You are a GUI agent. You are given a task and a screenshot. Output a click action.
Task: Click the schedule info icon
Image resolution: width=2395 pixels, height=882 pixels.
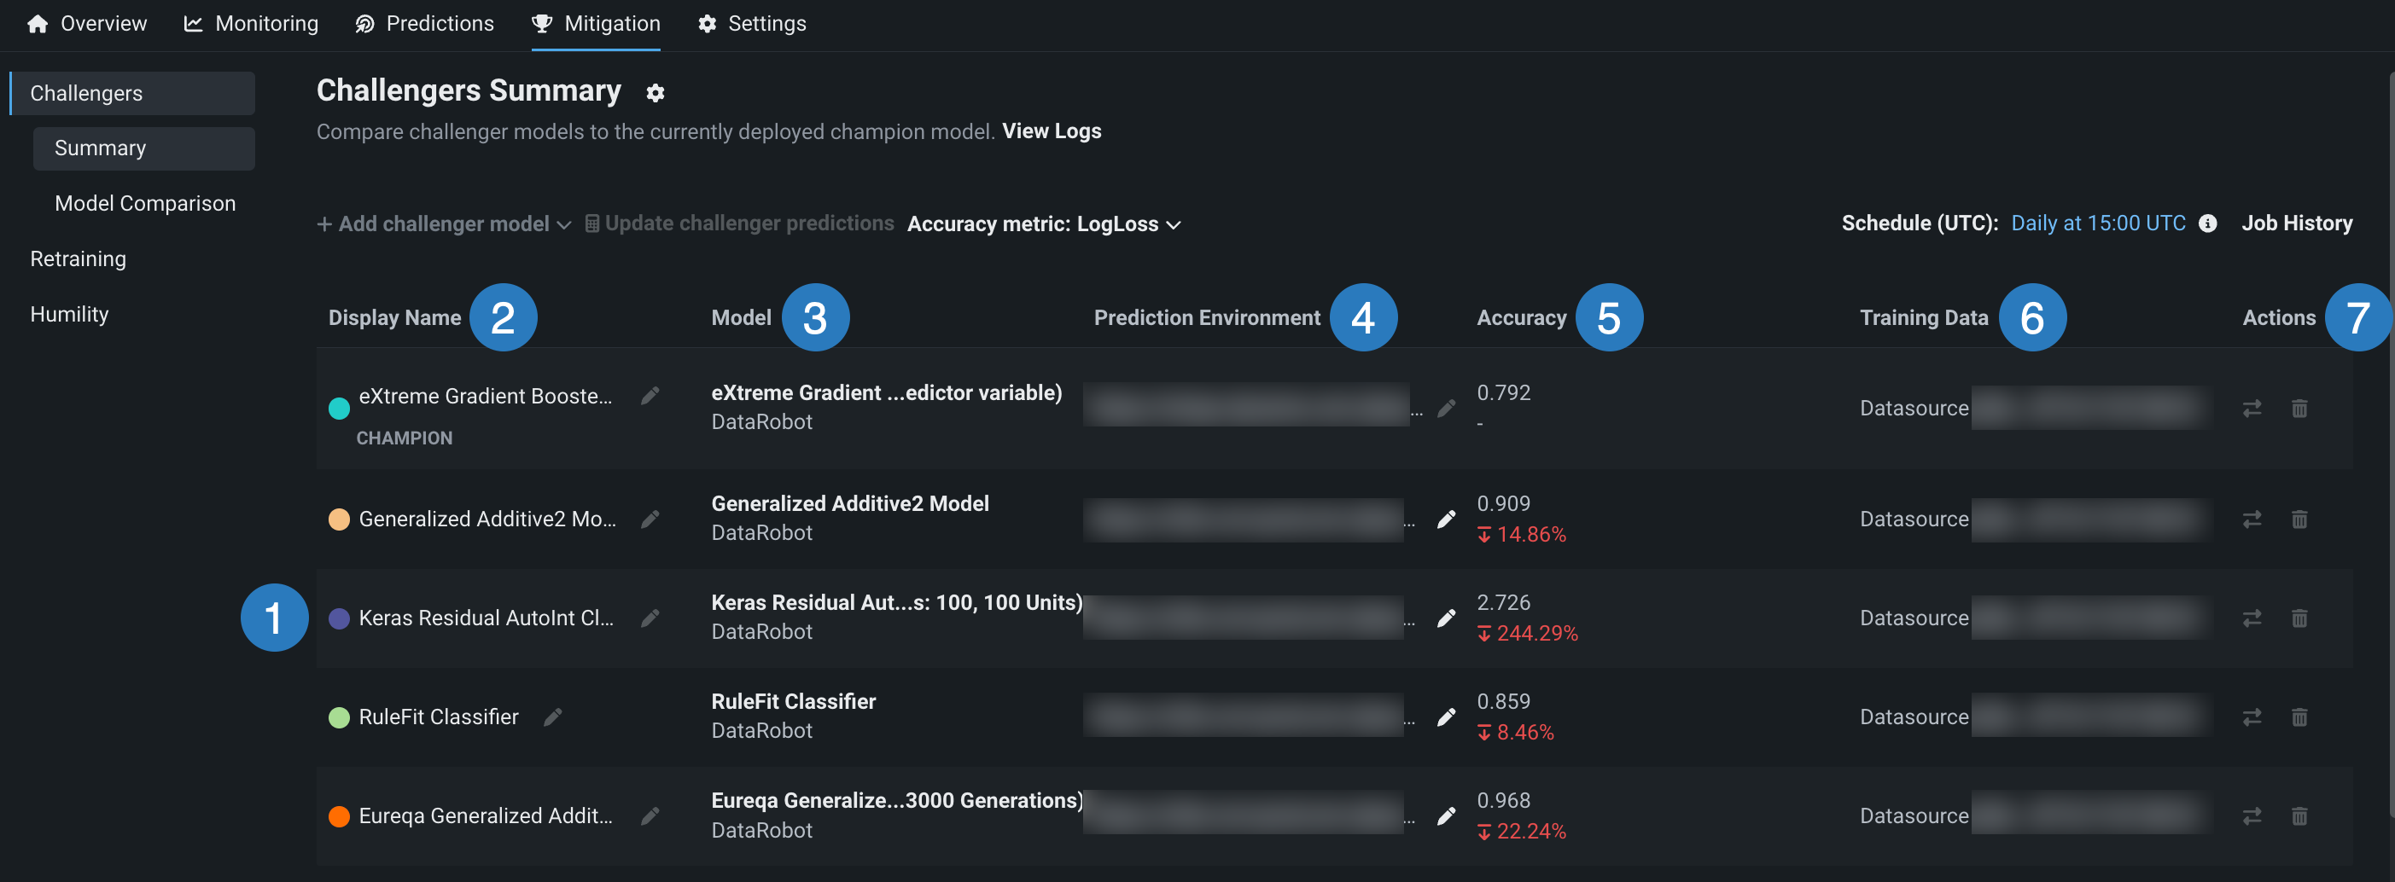(x=2207, y=224)
